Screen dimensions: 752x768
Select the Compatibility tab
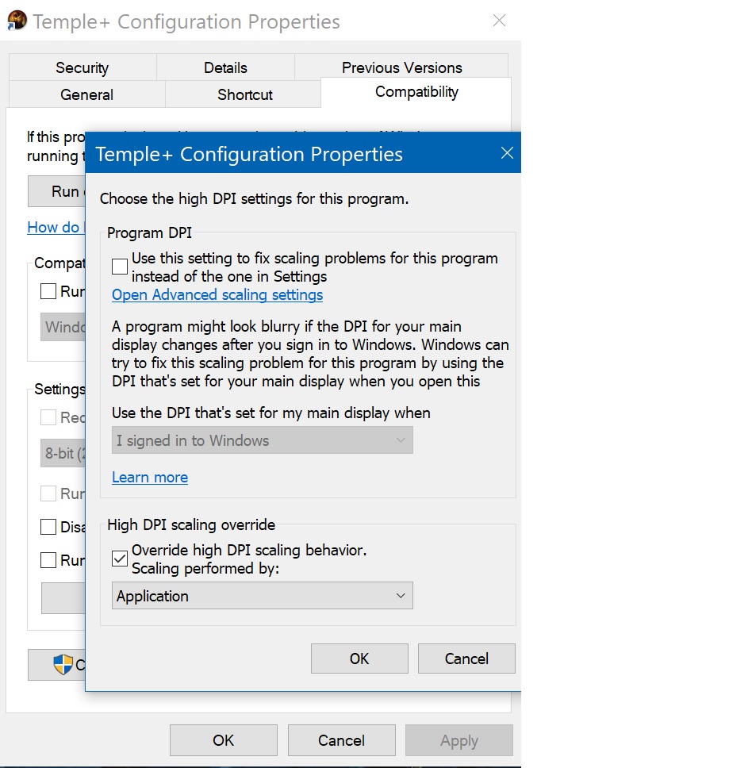coord(416,92)
